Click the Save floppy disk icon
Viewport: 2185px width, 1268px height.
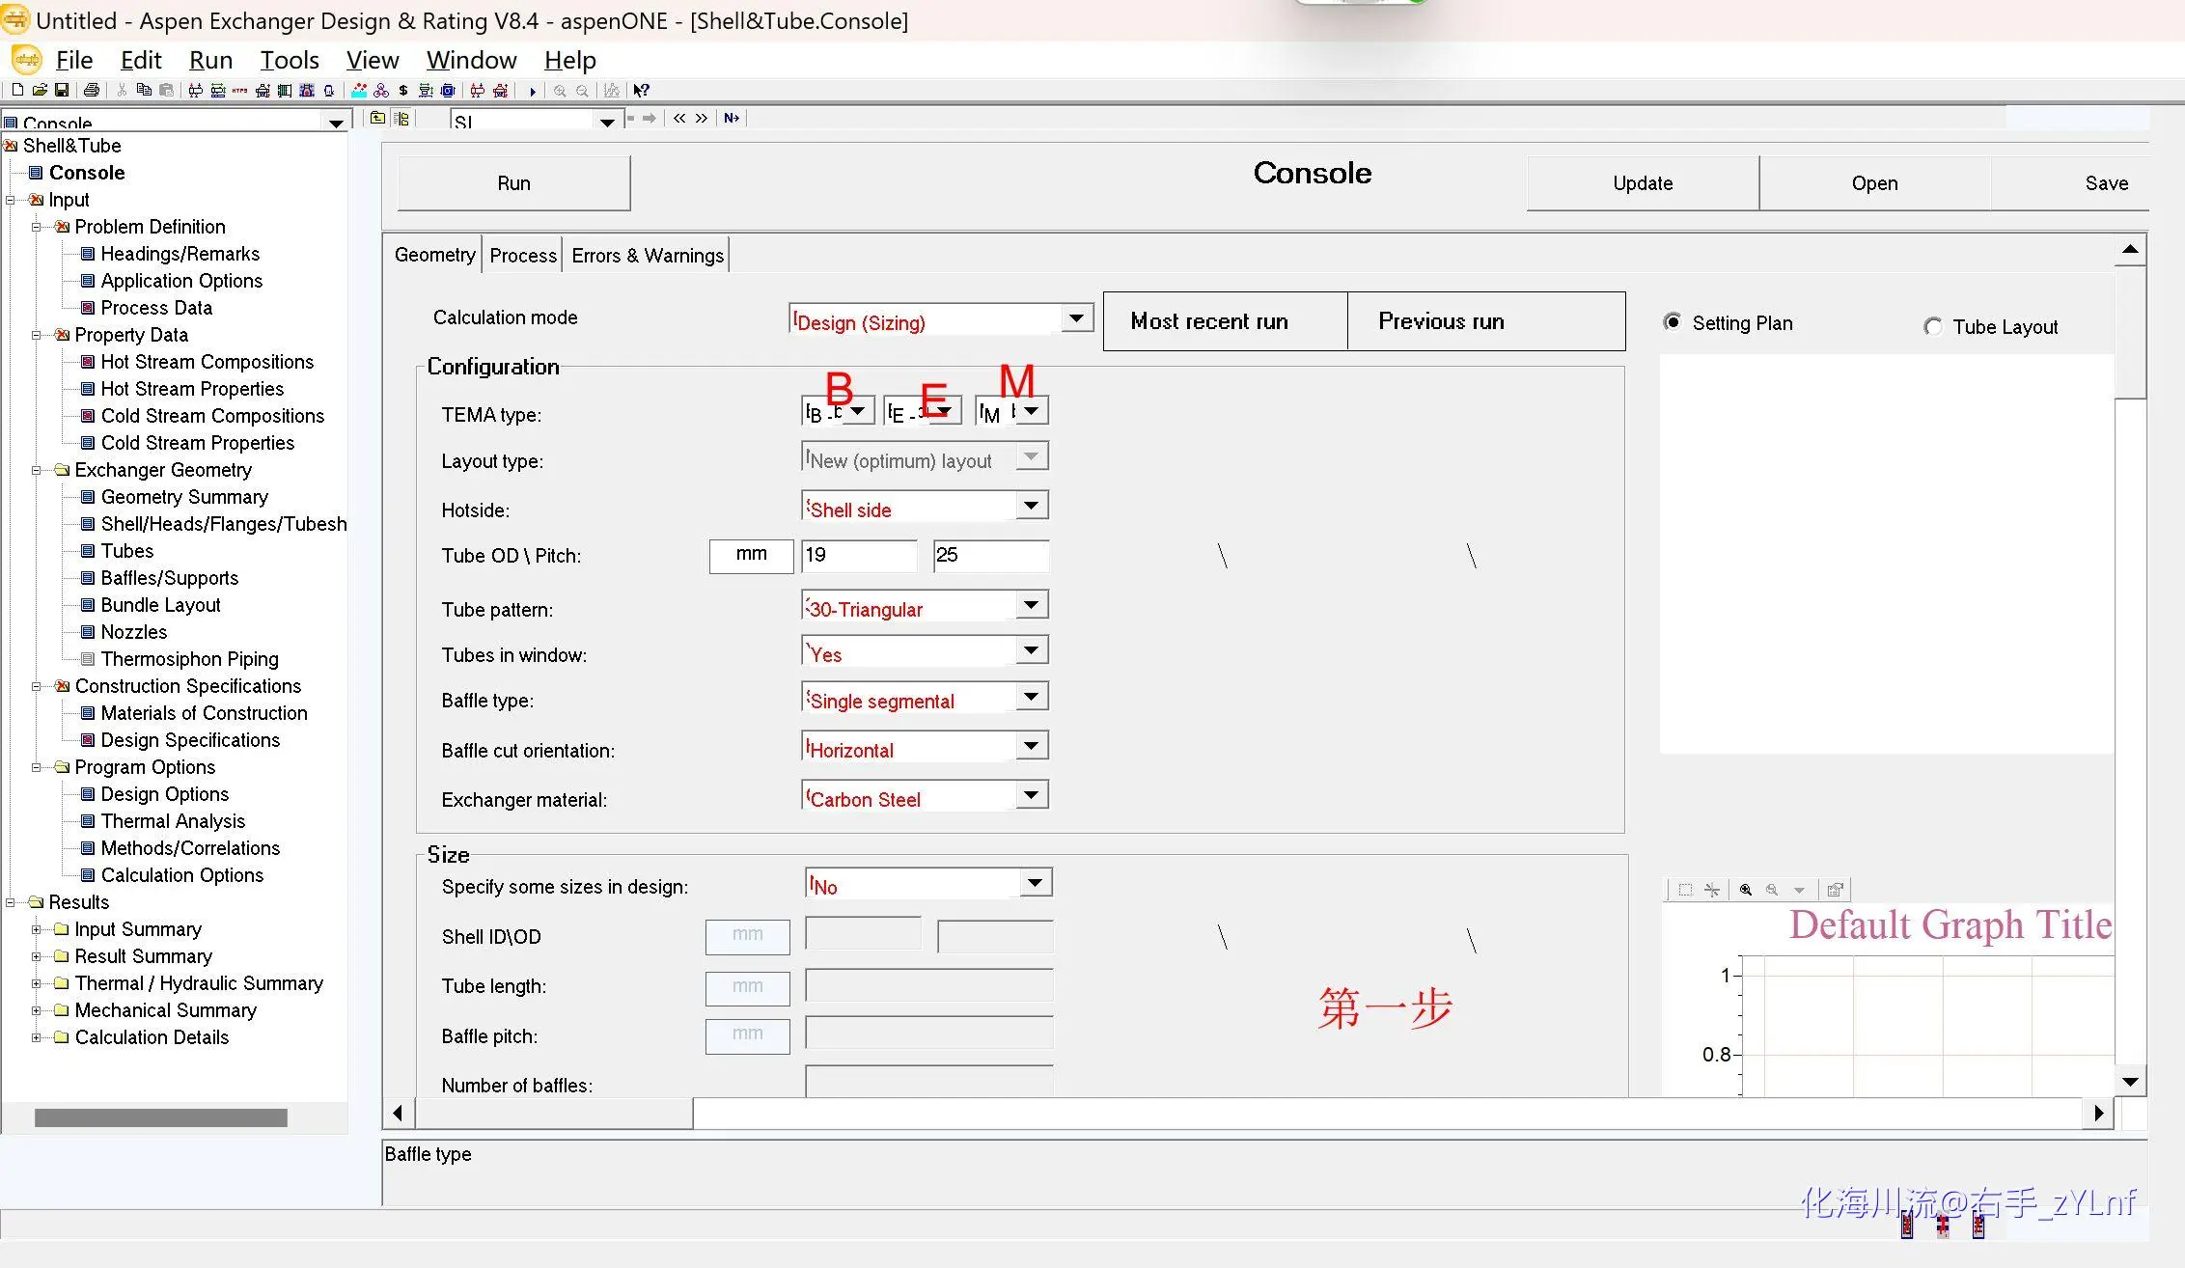pyautogui.click(x=62, y=91)
